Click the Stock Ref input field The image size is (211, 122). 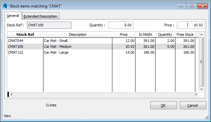[49, 25]
